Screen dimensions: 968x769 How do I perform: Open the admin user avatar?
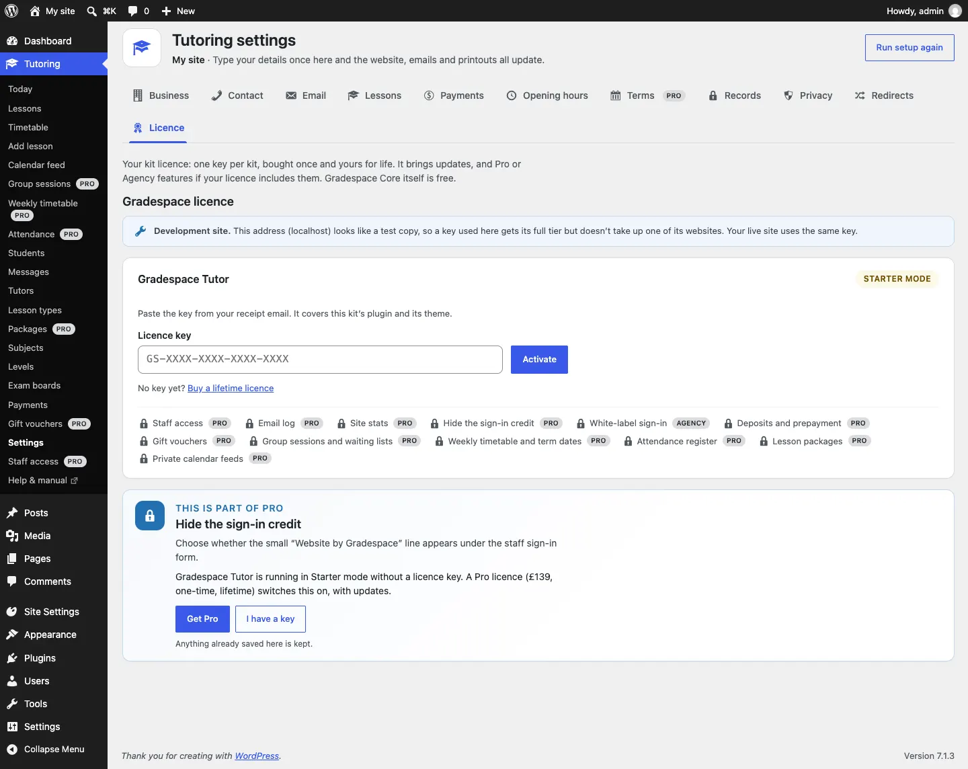955,11
